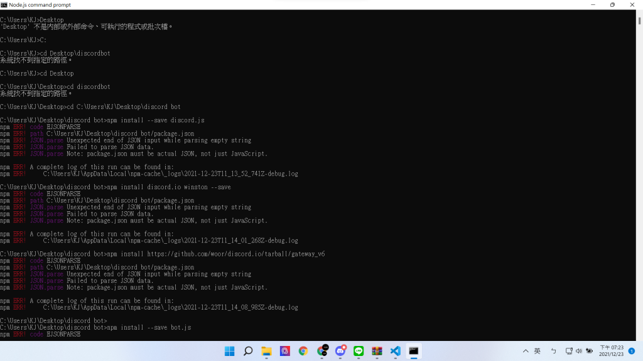Click the Bopomofo IME mode icon

click(x=554, y=351)
